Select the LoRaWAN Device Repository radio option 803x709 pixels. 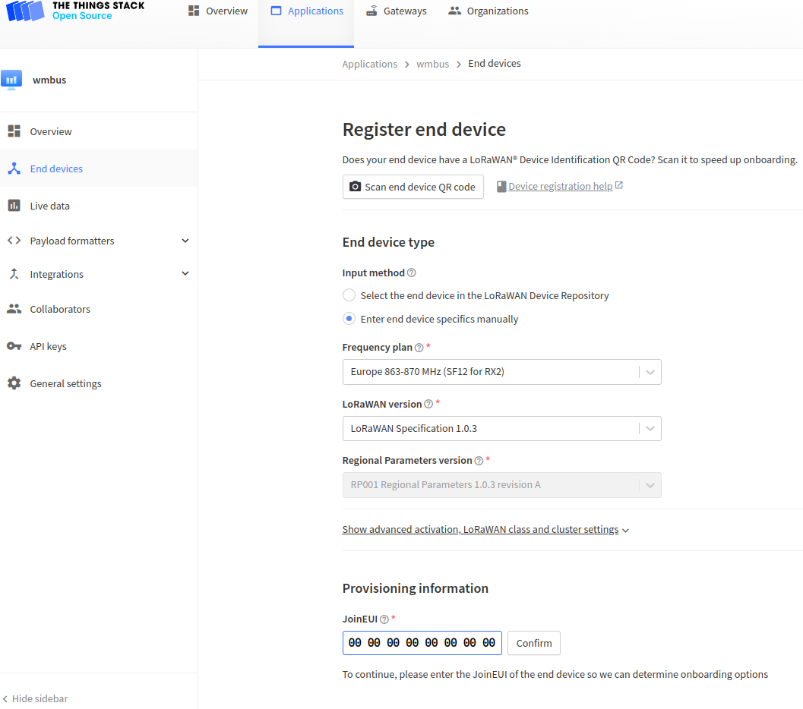click(x=349, y=295)
